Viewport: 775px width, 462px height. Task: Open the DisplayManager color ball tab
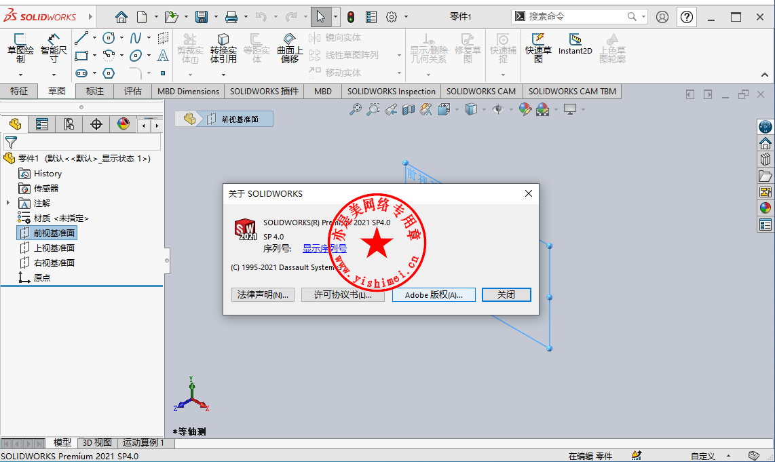click(x=123, y=124)
